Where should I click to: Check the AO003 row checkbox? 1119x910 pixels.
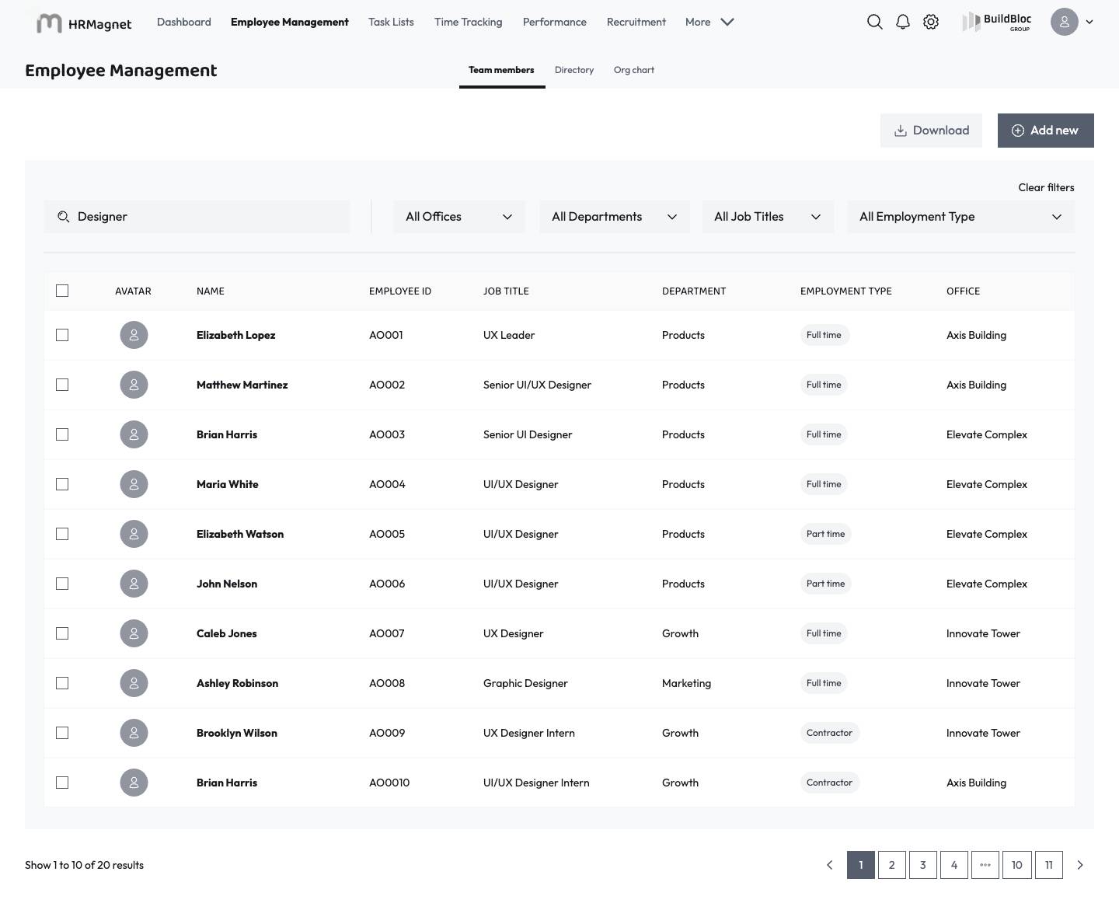62,434
